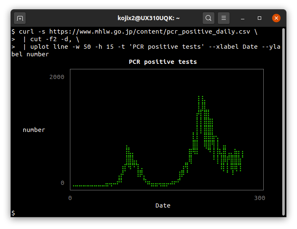Maximize the terminal window

(x=260, y=18)
